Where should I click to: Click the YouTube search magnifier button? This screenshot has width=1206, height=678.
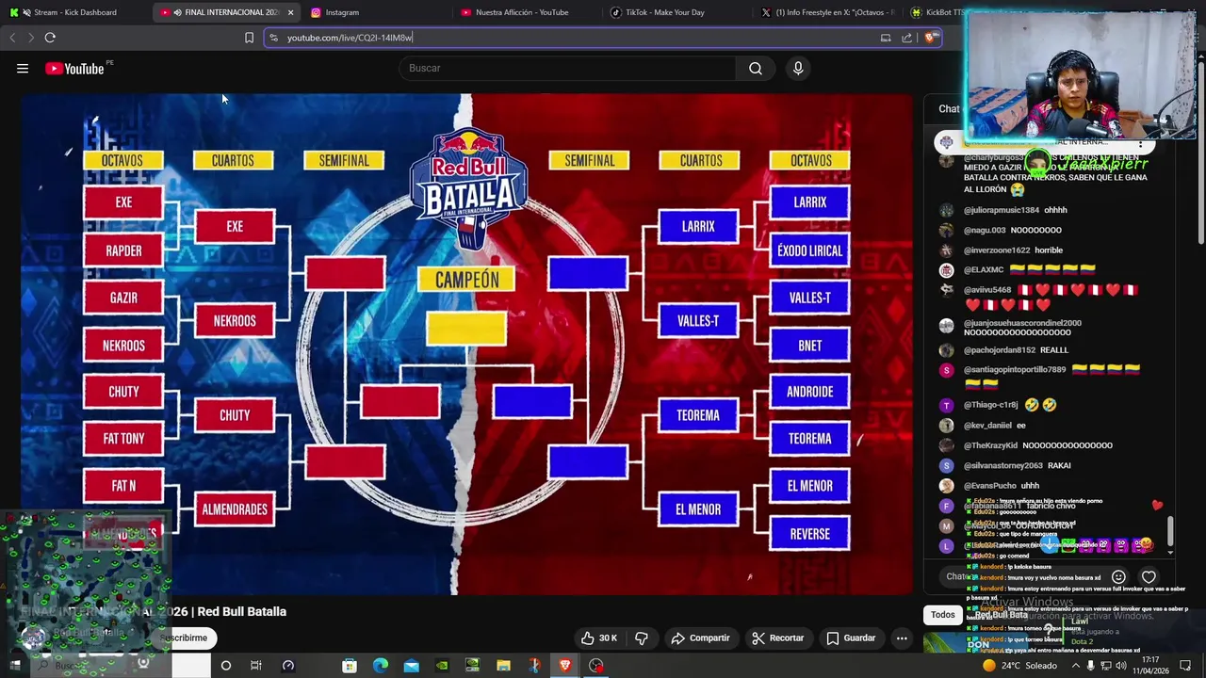(x=756, y=68)
